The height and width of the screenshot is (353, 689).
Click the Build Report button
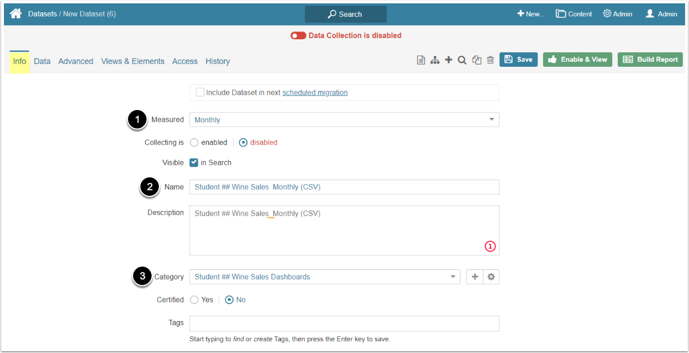coord(650,59)
